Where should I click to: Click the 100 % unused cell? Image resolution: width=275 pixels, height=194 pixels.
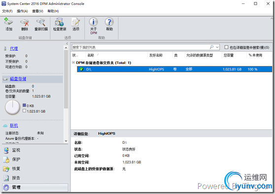tap(252, 69)
